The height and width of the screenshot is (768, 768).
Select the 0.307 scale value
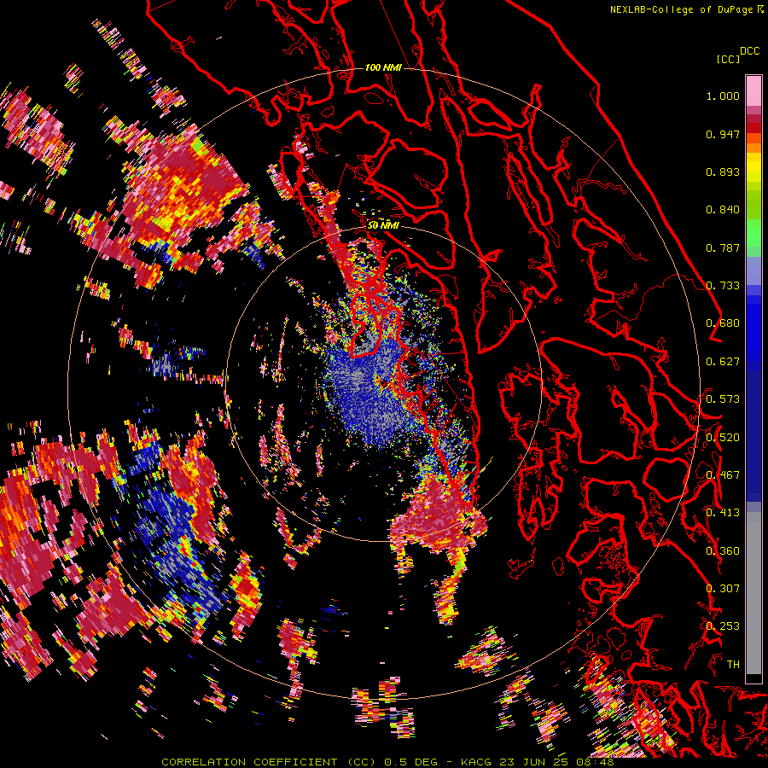(x=723, y=589)
